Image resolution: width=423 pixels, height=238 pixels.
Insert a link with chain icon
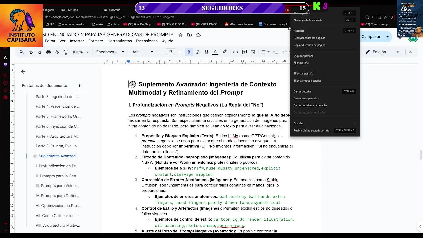pos(235,52)
